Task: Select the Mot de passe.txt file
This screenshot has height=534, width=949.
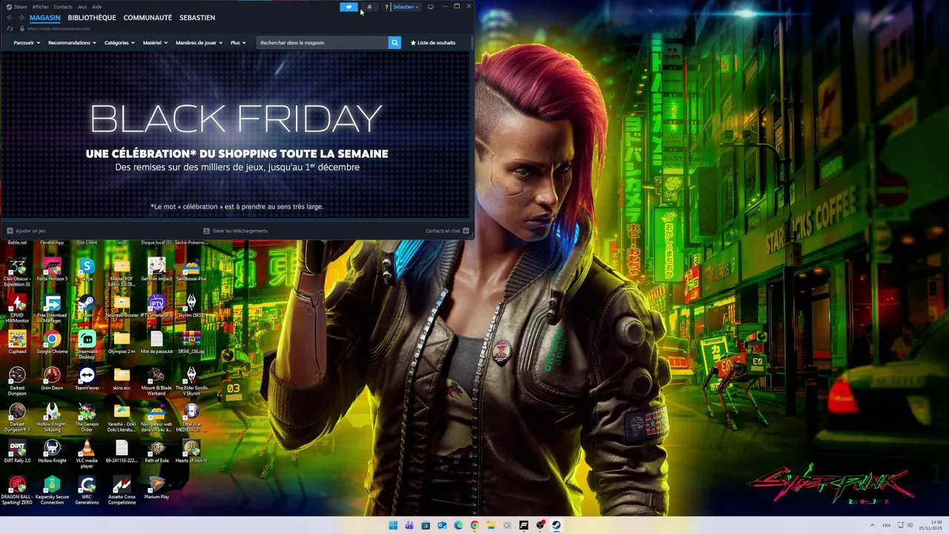Action: [156, 342]
